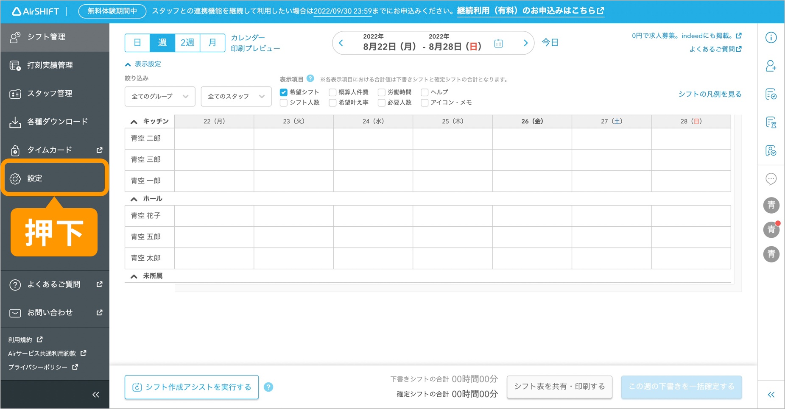Click the add staff icon on the right
This screenshot has width=785, height=409.
(x=771, y=66)
